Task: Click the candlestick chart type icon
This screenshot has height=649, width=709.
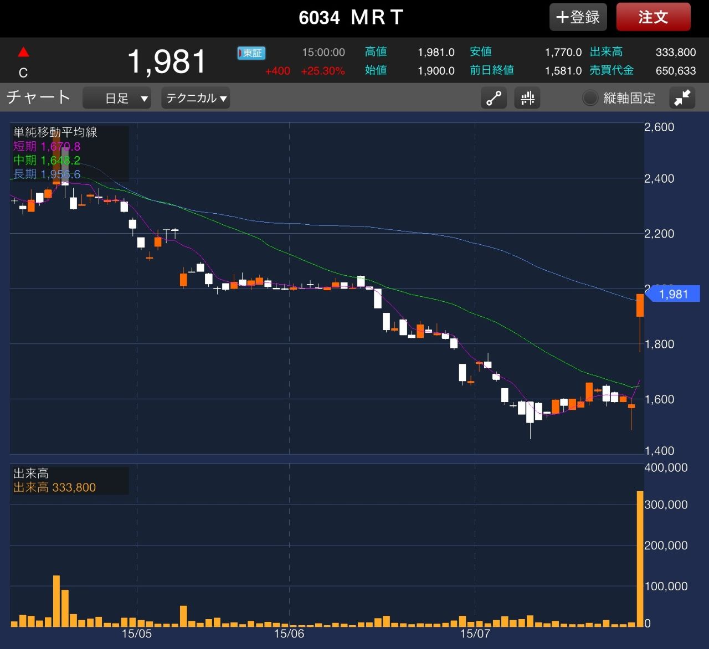Action: 527,99
